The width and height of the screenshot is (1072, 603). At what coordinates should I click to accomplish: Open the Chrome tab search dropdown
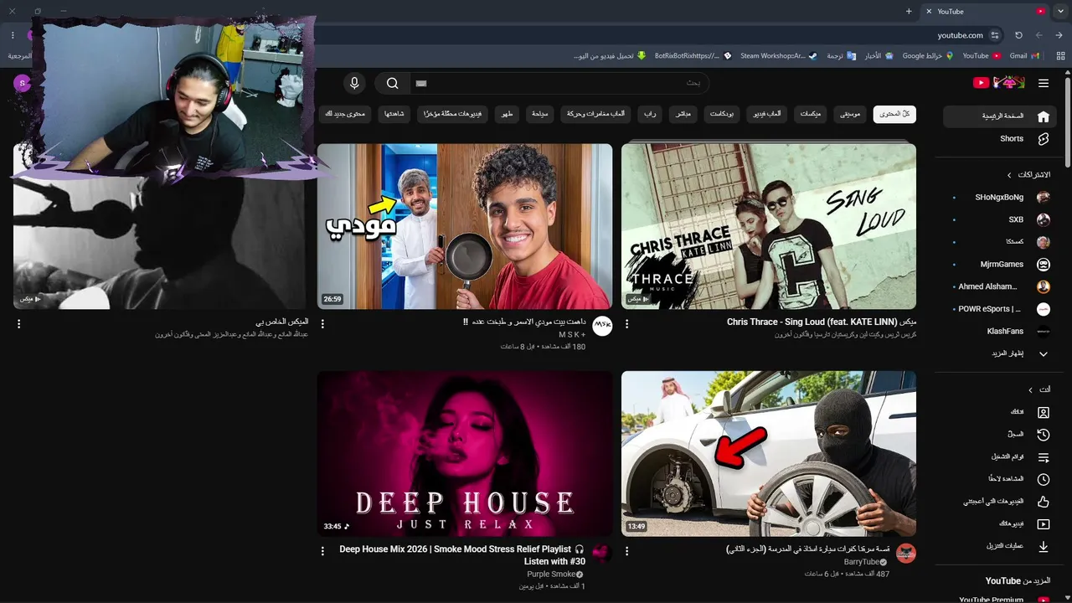1060,11
